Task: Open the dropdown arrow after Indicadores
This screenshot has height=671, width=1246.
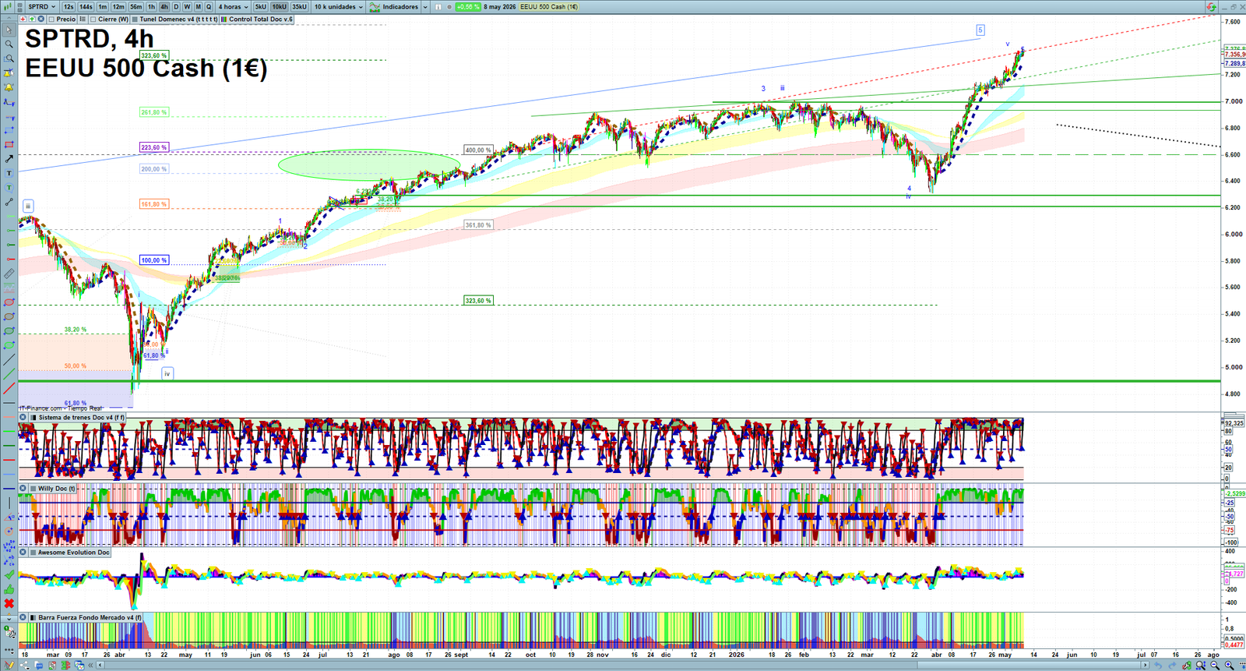Action: pyautogui.click(x=425, y=7)
